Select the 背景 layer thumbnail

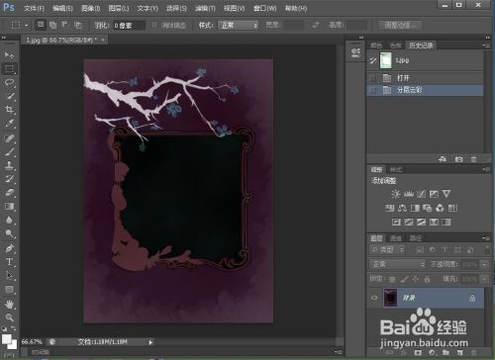(390, 298)
